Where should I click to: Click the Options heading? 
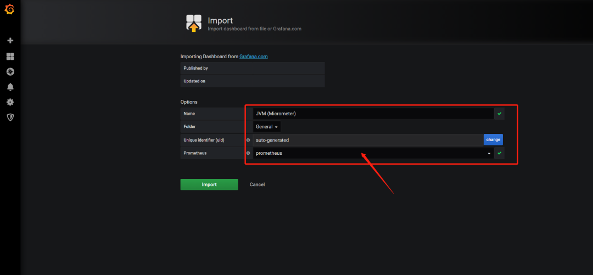point(189,102)
